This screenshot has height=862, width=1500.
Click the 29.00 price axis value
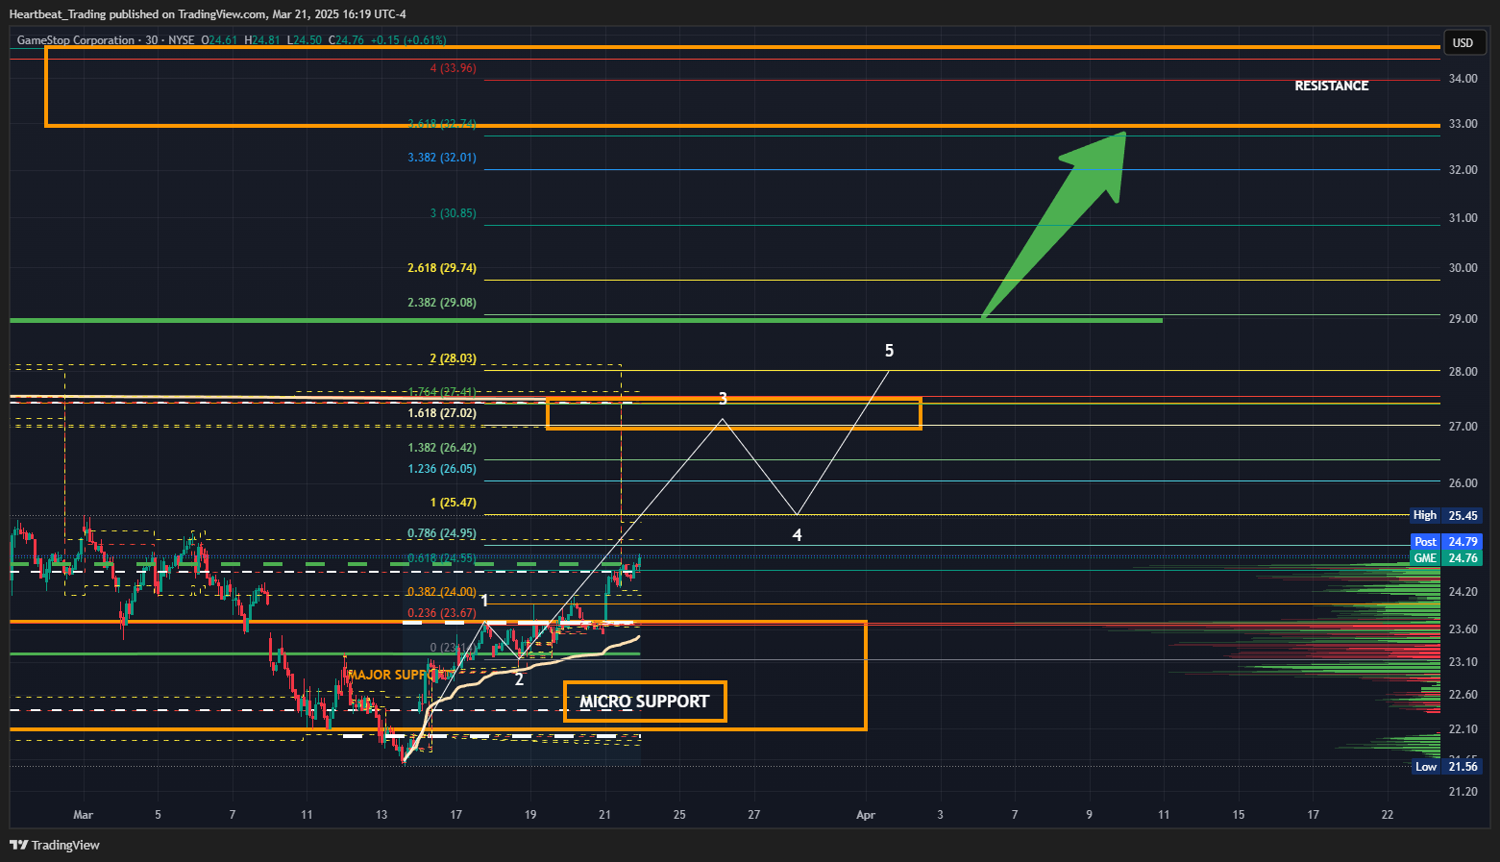tap(1463, 319)
